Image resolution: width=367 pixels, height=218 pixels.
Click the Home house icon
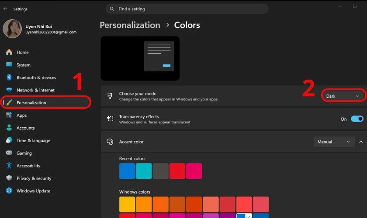coord(9,52)
